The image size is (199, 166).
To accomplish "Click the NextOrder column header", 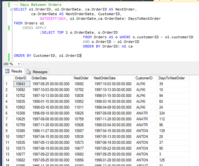I will pos(81,78).
